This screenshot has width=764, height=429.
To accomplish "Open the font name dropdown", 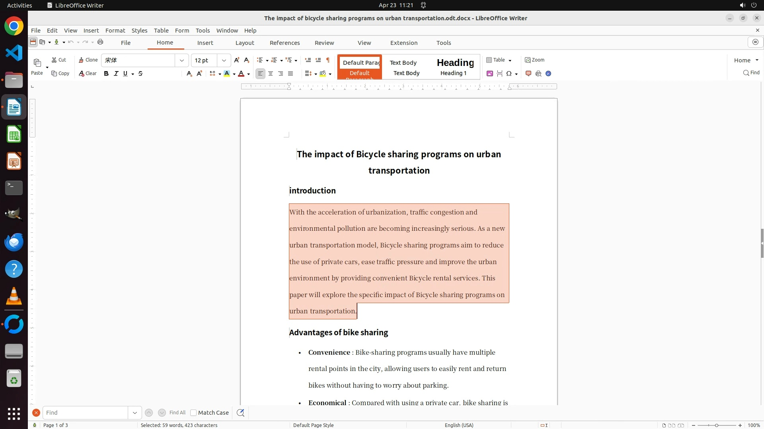I will 182,60.
